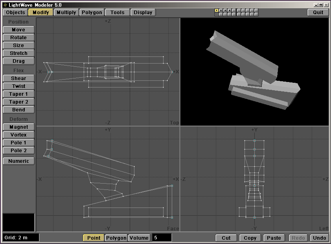This screenshot has width=331, height=244.
Task: Pick the Taper 1 tool
Action: point(18,94)
